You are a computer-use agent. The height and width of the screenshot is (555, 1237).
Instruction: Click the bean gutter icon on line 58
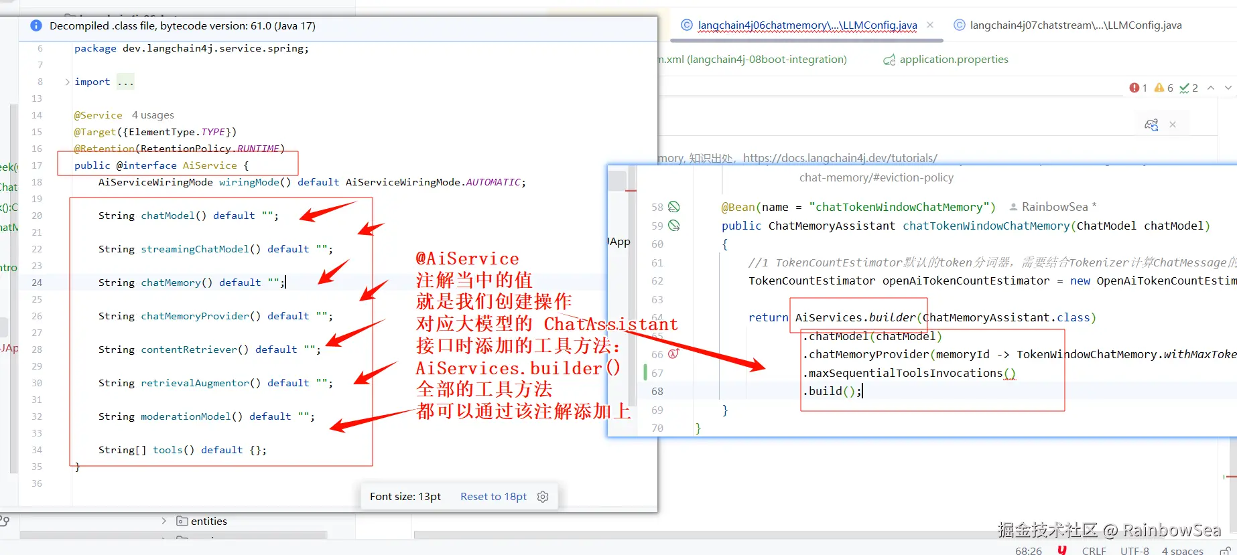(x=674, y=207)
